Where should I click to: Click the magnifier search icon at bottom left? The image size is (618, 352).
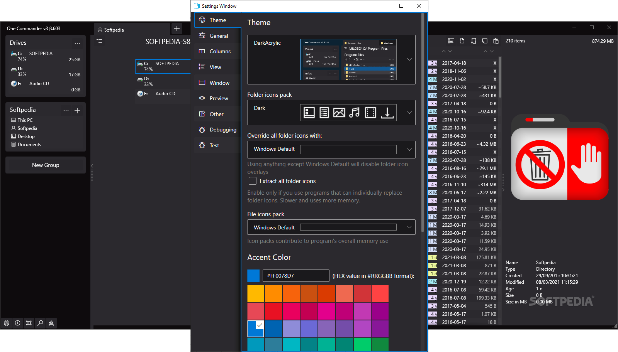click(x=40, y=323)
